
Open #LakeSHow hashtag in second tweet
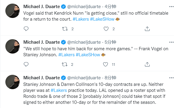coord(88,55)
